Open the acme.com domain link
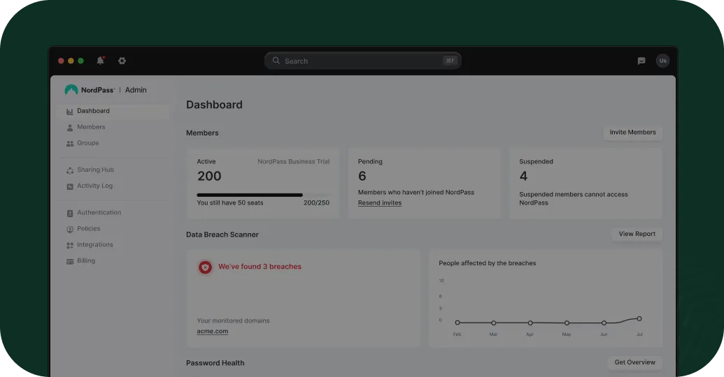 (x=213, y=332)
